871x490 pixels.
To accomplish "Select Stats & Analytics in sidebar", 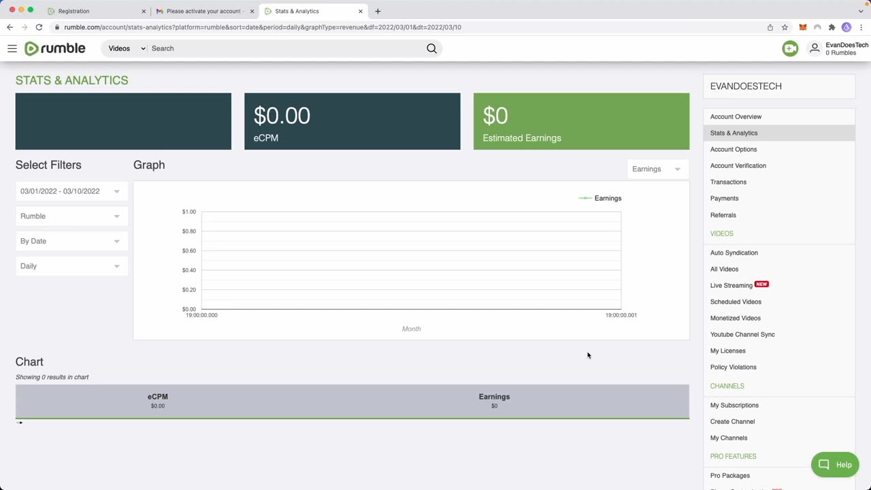I will click(734, 133).
